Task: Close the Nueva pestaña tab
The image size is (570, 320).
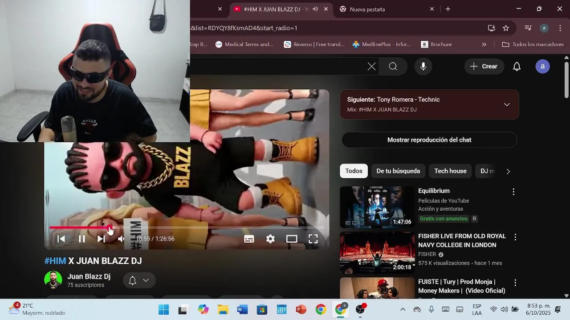Action: [432, 9]
